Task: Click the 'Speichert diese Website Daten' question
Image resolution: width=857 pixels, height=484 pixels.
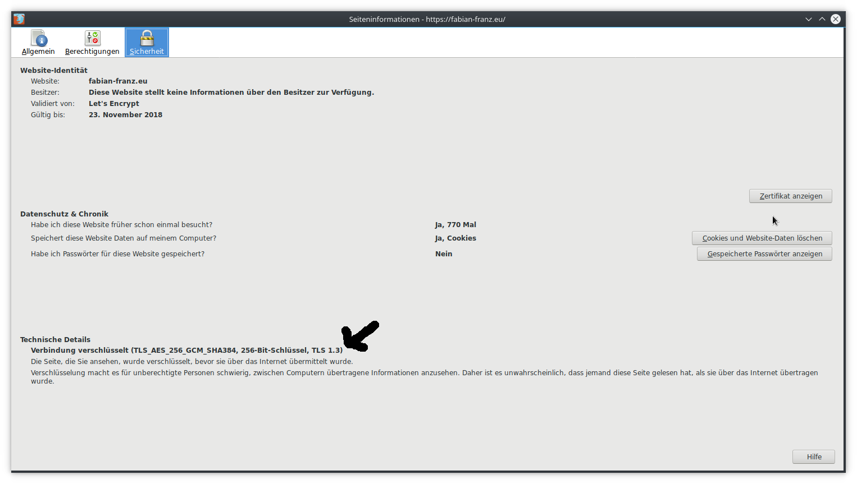Action: [124, 238]
